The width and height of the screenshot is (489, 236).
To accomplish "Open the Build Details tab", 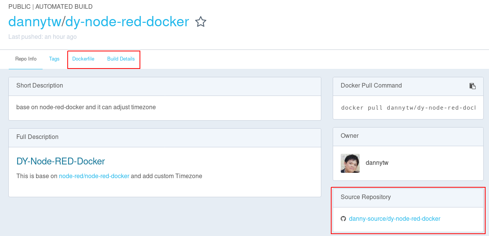I will 121,59.
